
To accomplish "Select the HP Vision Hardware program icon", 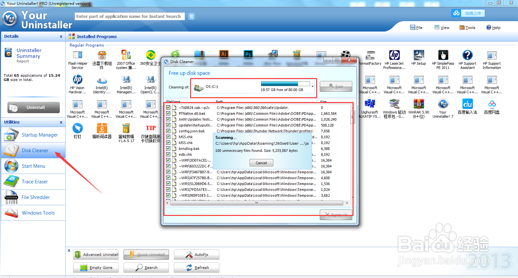I will (x=77, y=84).
